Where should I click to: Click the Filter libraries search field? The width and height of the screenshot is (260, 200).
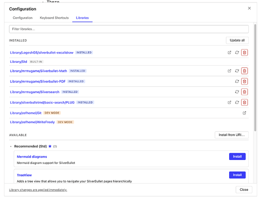(x=129, y=29)
